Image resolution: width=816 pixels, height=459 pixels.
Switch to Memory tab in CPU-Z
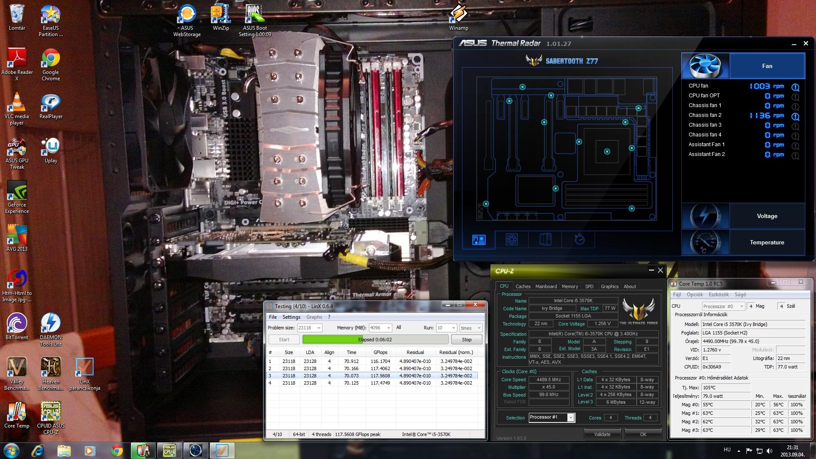click(569, 286)
